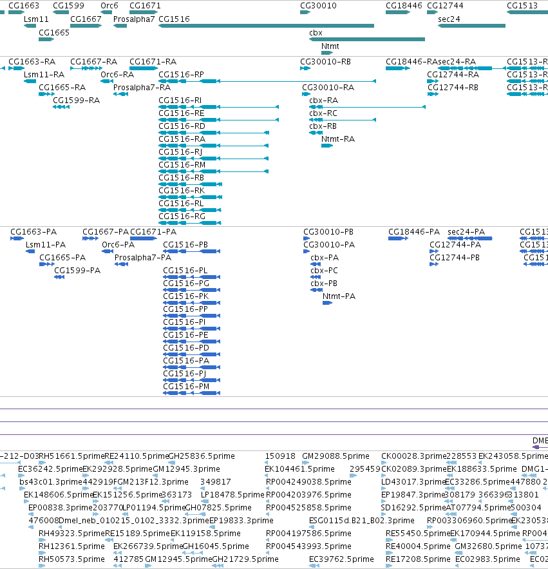The width and height of the screenshot is (548, 569).
Task: Click protein CG1516-PM label
Action: [x=186, y=387]
